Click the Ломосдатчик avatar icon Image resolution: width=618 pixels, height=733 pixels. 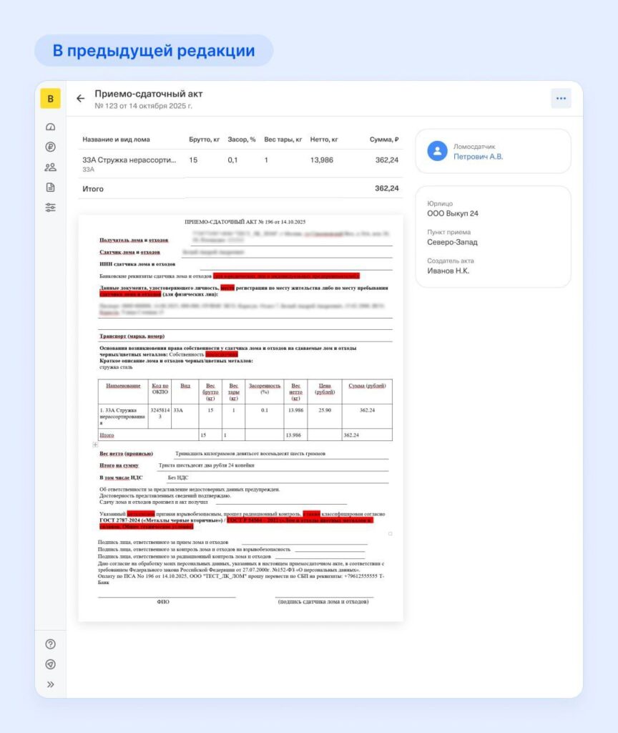coord(437,151)
